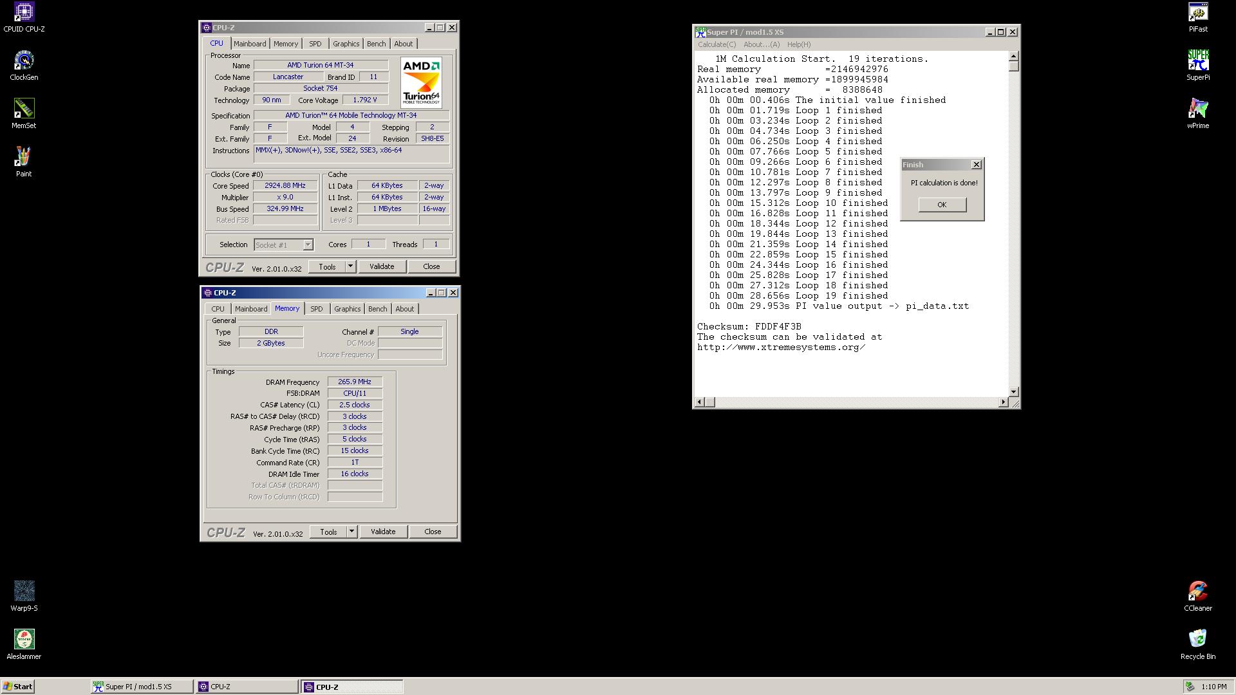Click the CAS# Latency value 2.5 clocks
This screenshot has width=1236, height=695.
355,405
